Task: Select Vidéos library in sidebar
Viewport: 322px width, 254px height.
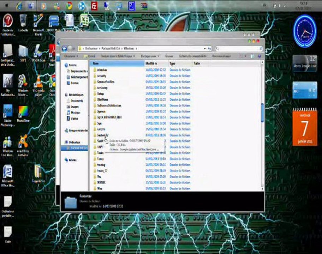Action: [x=72, y=119]
